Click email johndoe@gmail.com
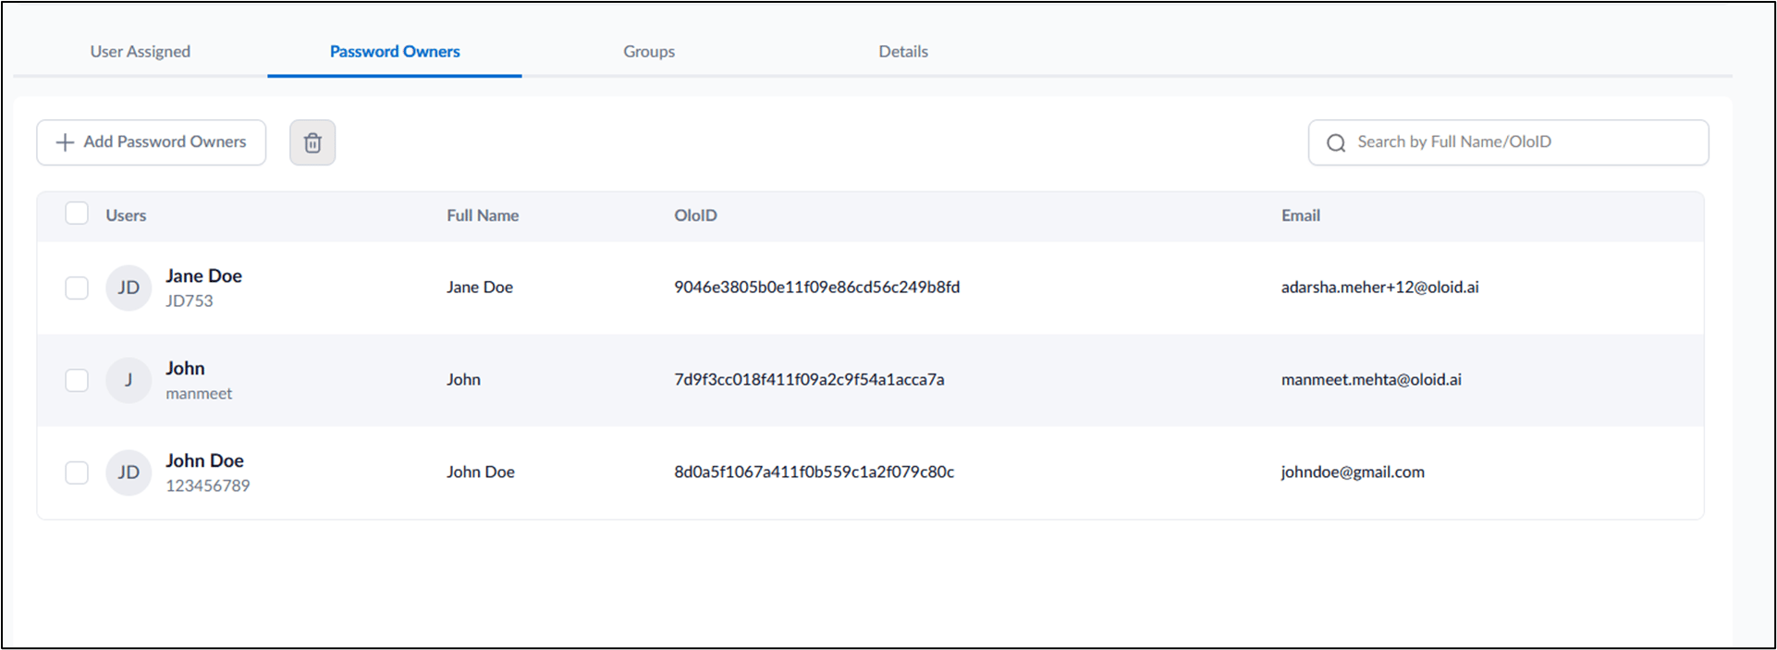1777x650 pixels. [x=1353, y=472]
